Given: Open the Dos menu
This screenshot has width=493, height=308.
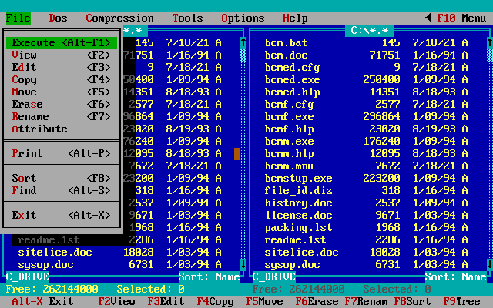Looking at the screenshot, I should coord(58,18).
